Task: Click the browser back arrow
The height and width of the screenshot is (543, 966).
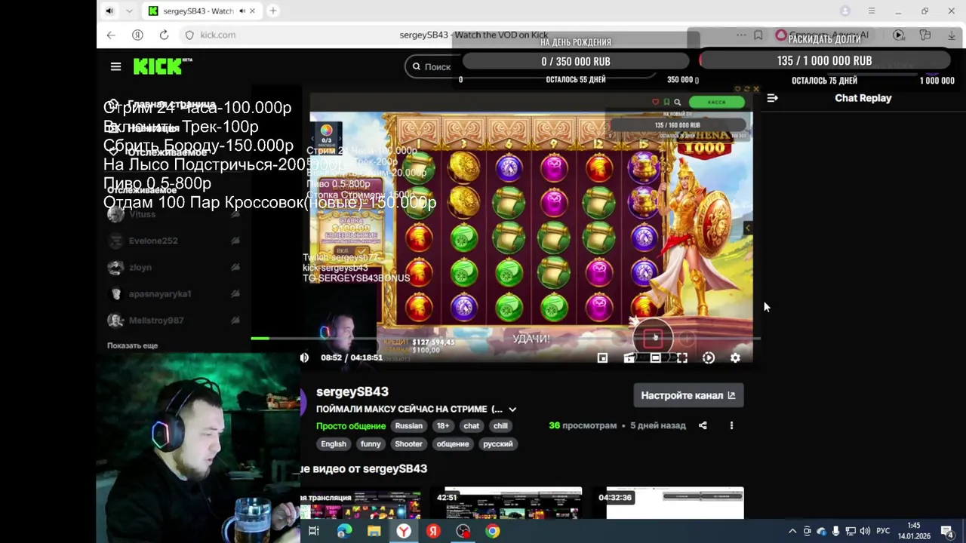Action: tap(111, 35)
